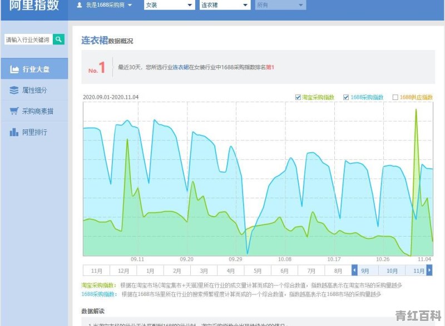
Task: Click the 11.04 axis date label
Action: (x=424, y=259)
